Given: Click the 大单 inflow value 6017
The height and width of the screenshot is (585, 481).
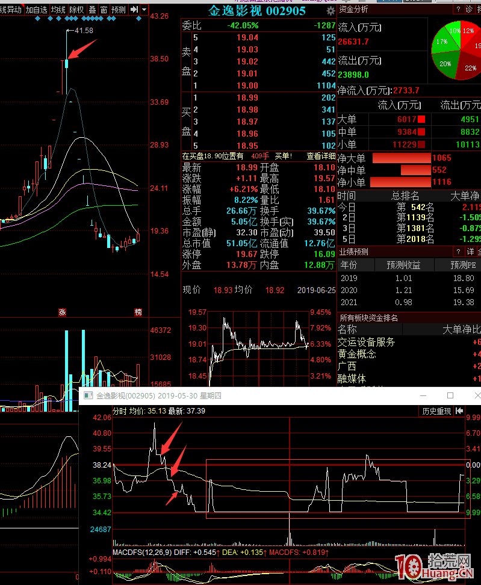Looking at the screenshot, I should pyautogui.click(x=407, y=119).
